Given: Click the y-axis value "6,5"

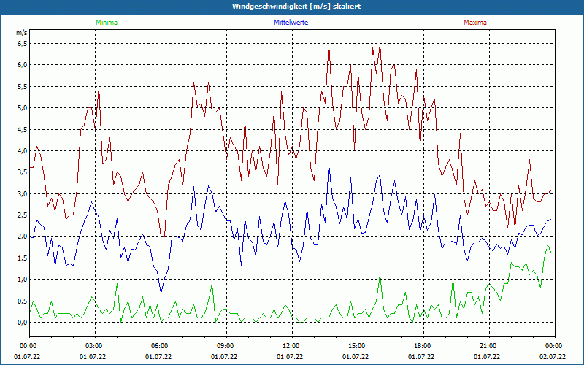Looking at the screenshot, I should coord(23,44).
